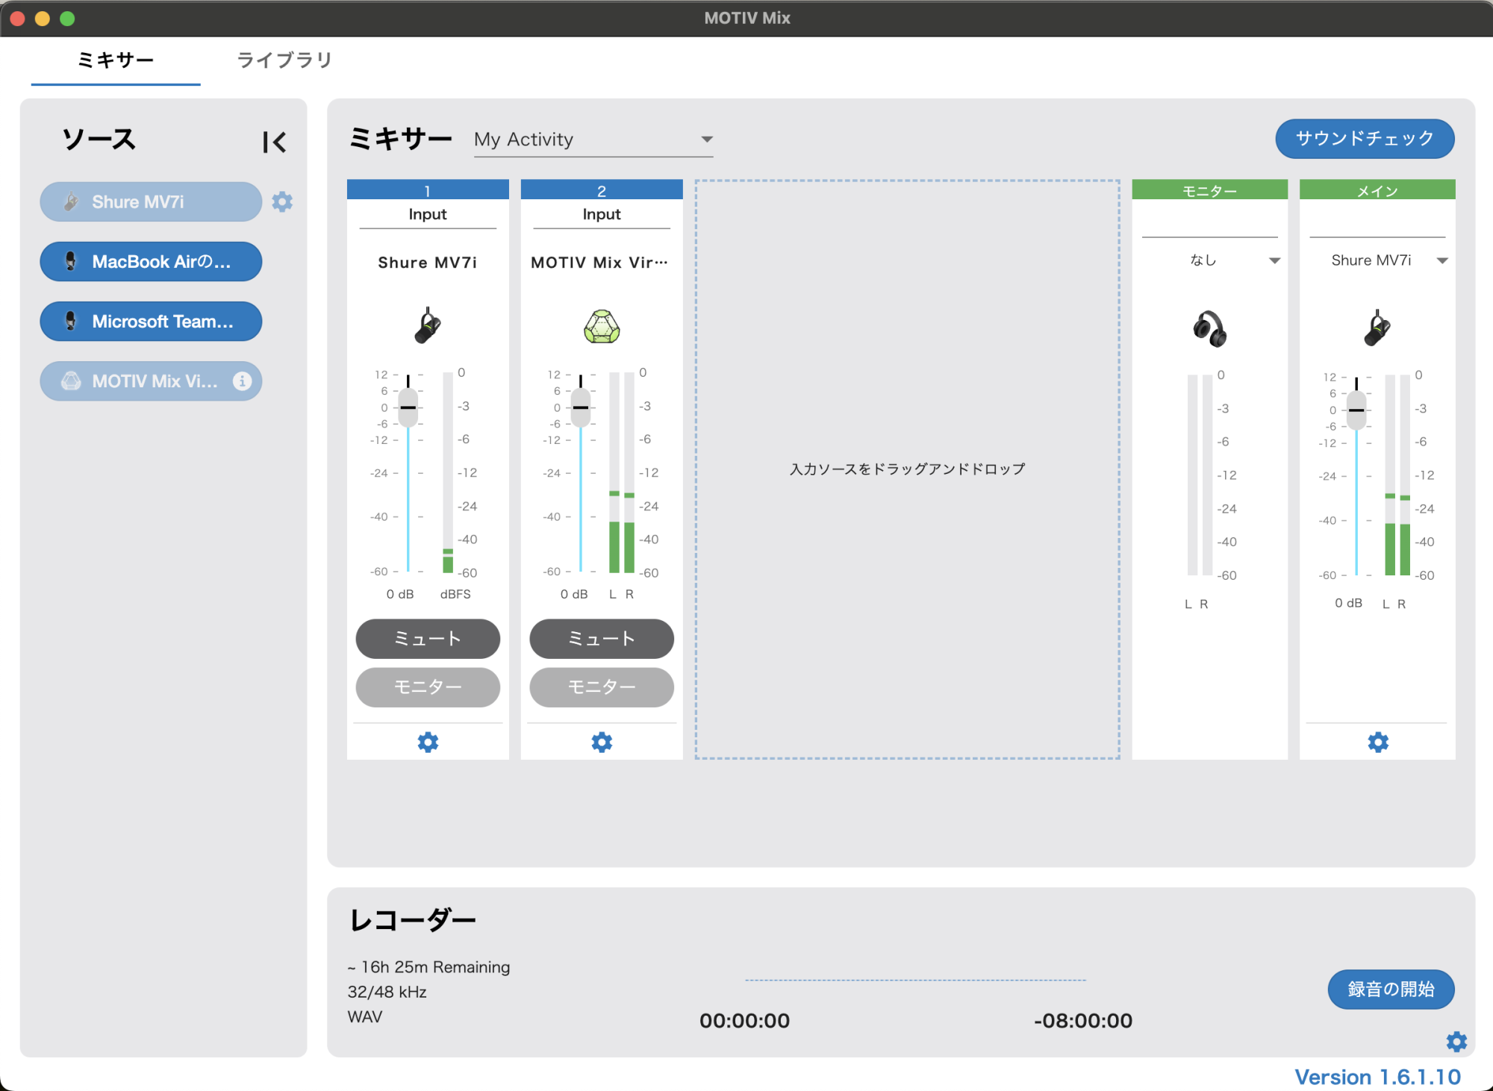Click the サウンドチェック button
Image resolution: width=1493 pixels, height=1091 pixels.
tap(1365, 139)
